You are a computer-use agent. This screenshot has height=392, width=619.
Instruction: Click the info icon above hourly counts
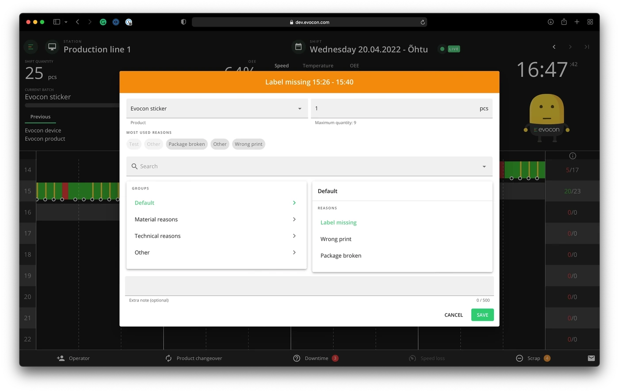click(573, 156)
